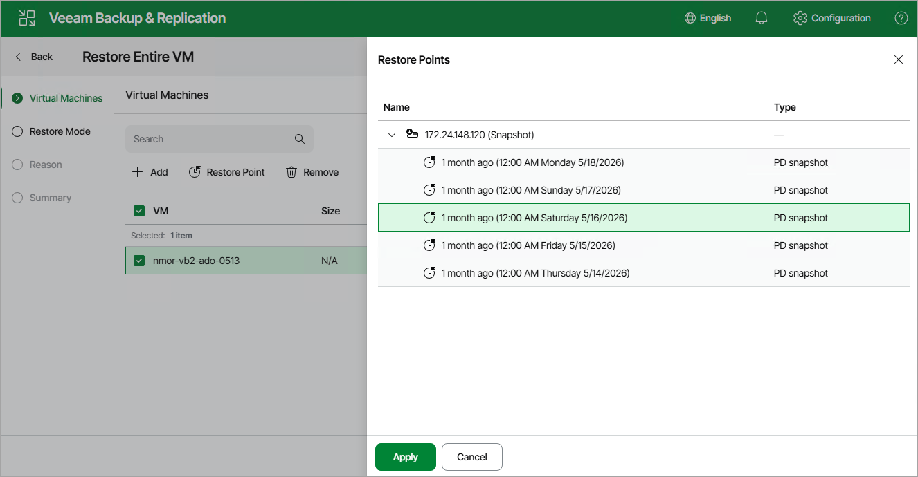Click the Veeam Backup & Replication title

[x=138, y=18]
